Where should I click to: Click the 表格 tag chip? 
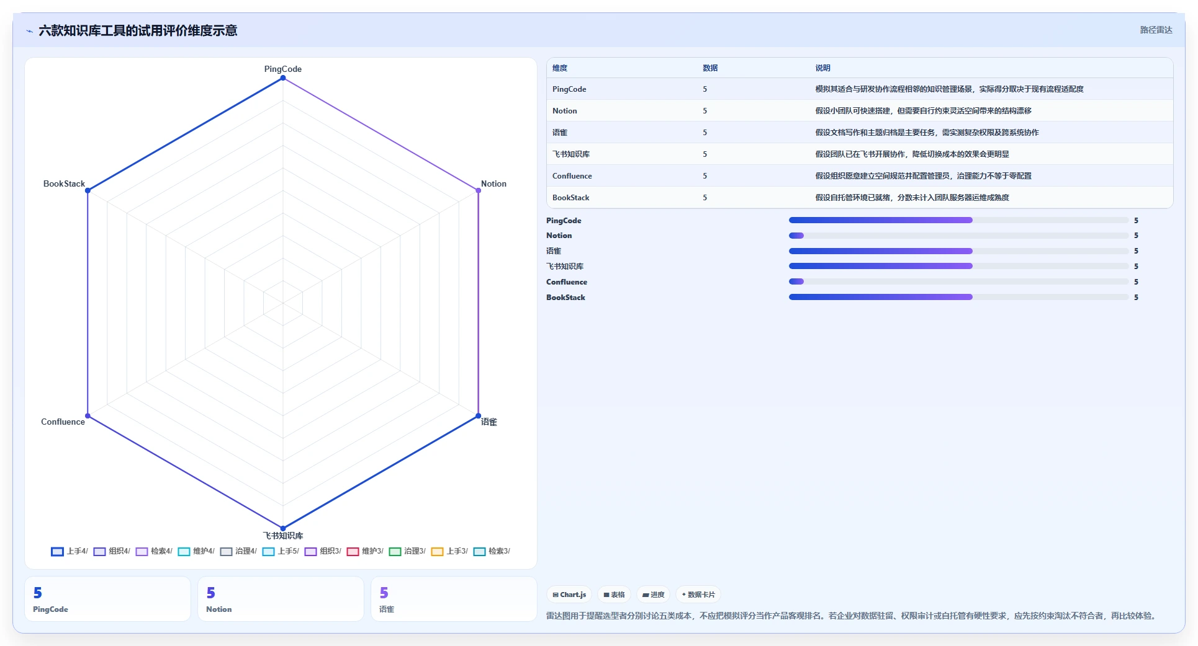pyautogui.click(x=614, y=595)
